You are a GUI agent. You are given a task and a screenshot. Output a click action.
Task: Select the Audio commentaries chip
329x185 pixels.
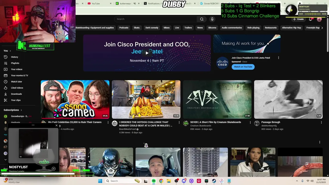click(x=232, y=28)
